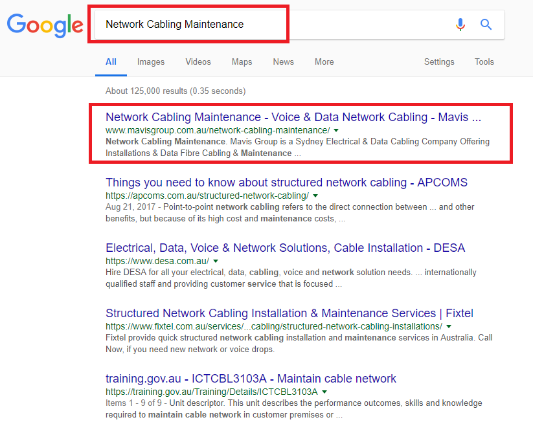Expand the dropdown arrow beside the apcoms.com.au URL
This screenshot has height=435, width=533.
pyautogui.click(x=315, y=195)
